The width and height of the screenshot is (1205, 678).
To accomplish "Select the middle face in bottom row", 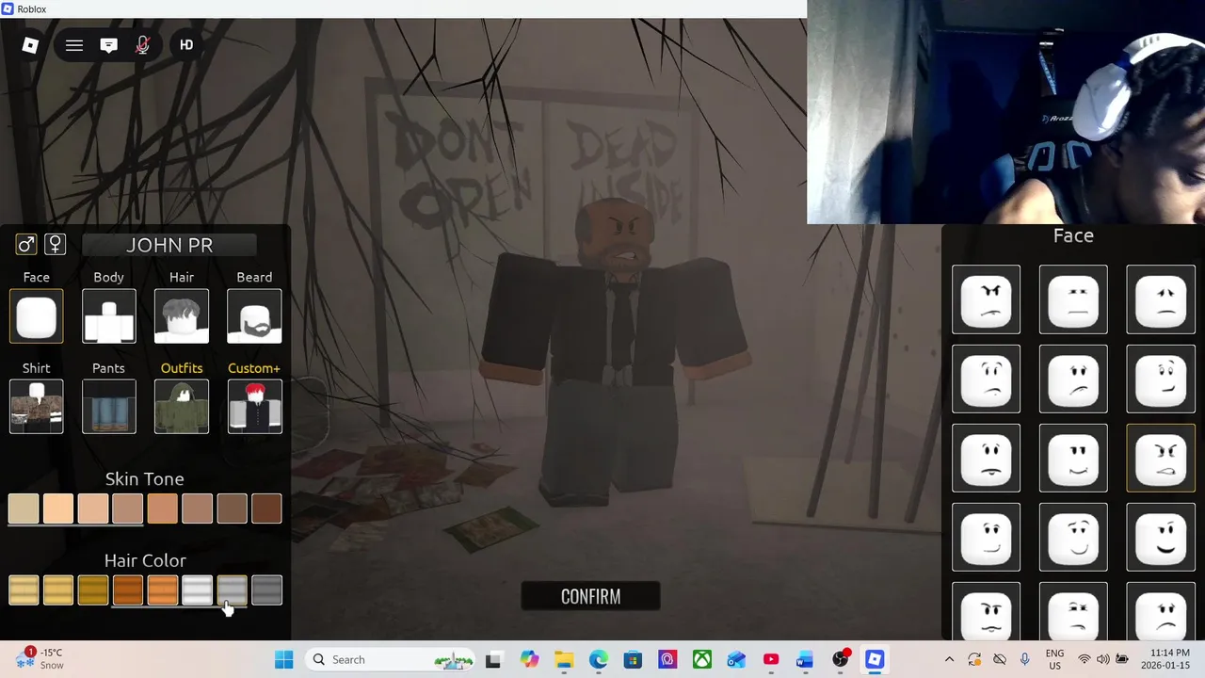I will tap(1073, 611).
